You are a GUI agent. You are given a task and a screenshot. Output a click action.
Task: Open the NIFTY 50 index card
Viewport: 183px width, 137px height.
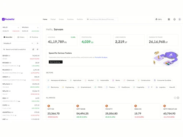(x=60, y=111)
